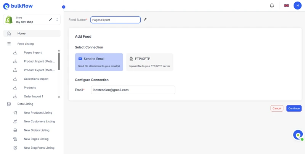Click the Feed Name input field

[116, 20]
